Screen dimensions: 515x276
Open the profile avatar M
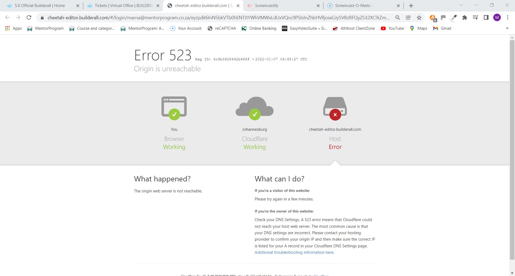498,17
